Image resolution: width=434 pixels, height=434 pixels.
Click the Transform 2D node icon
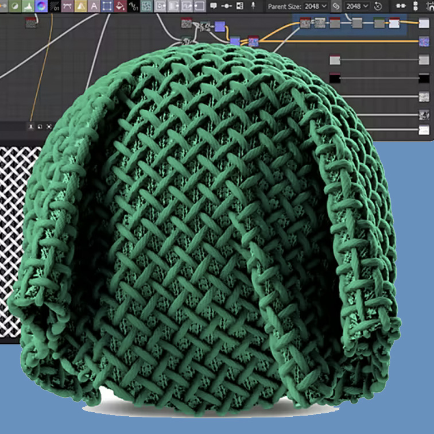coord(107,6)
